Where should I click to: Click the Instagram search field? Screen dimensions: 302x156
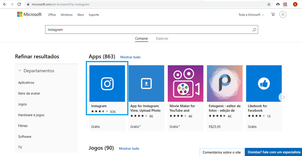pyautogui.click(x=152, y=30)
